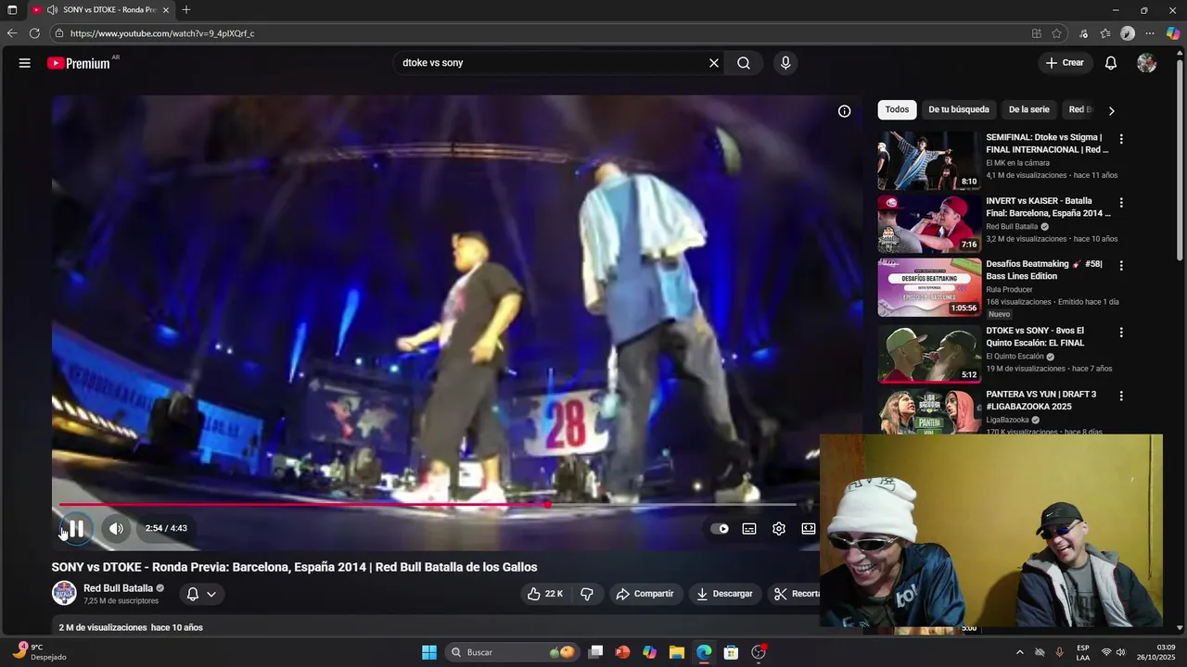
Task: Mute the video using the speaker icon
Action: tap(116, 529)
